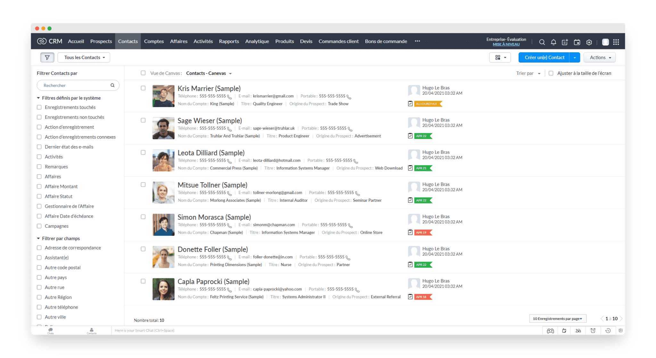Viewport: 656px width, 358px height.
Task: Click the filter icon to filter contacts
Action: tap(48, 57)
